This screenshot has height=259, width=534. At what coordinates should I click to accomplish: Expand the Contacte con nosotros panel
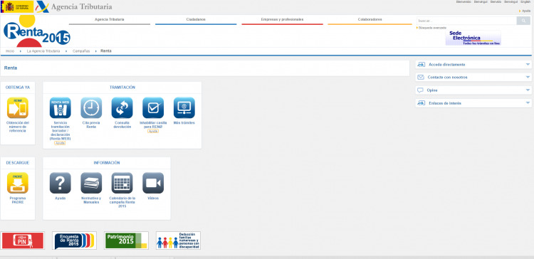[473, 78]
